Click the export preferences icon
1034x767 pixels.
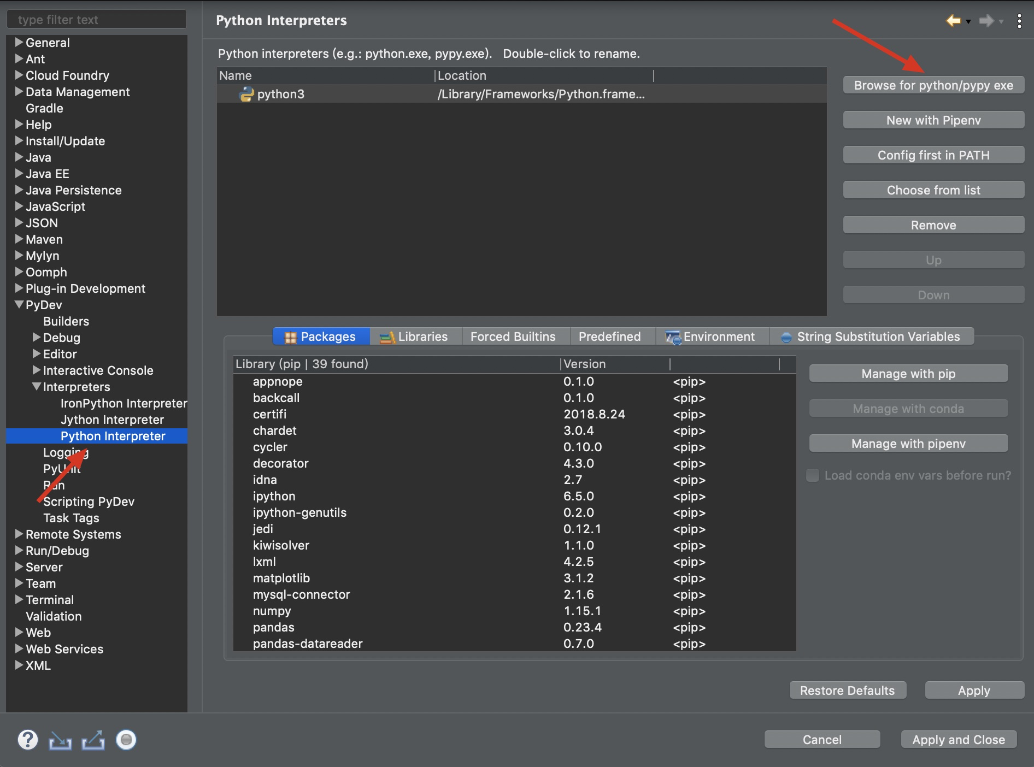93,740
